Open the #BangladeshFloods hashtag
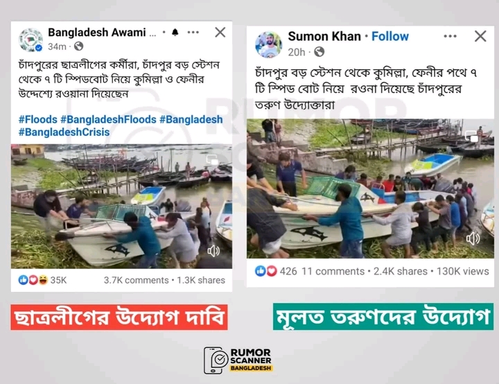This screenshot has width=499, height=384. click(x=108, y=119)
